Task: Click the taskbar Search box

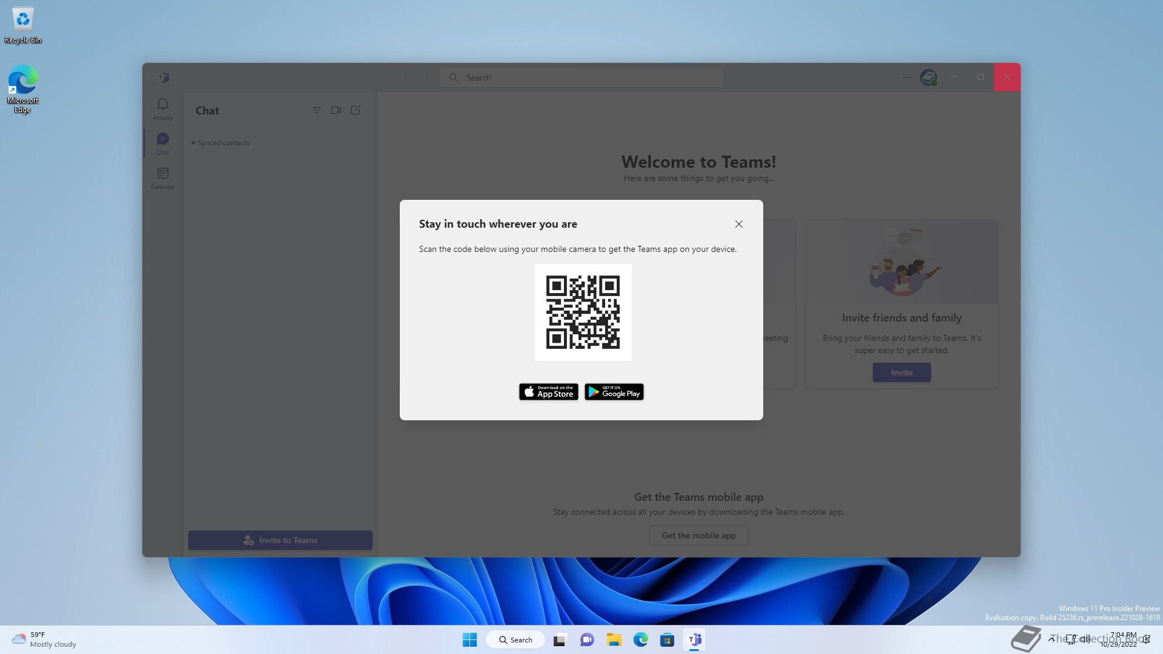Action: click(515, 639)
